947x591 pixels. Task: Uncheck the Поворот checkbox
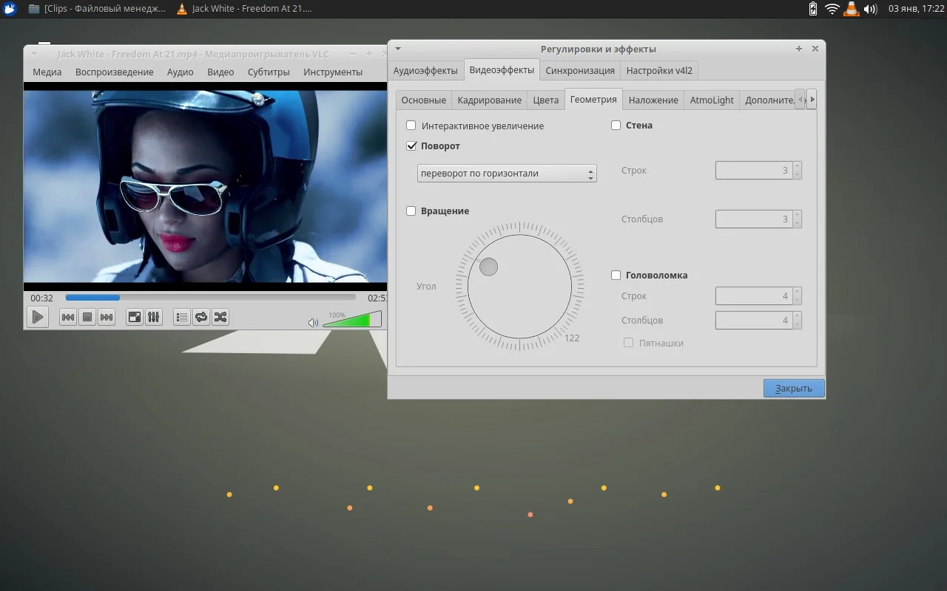411,146
